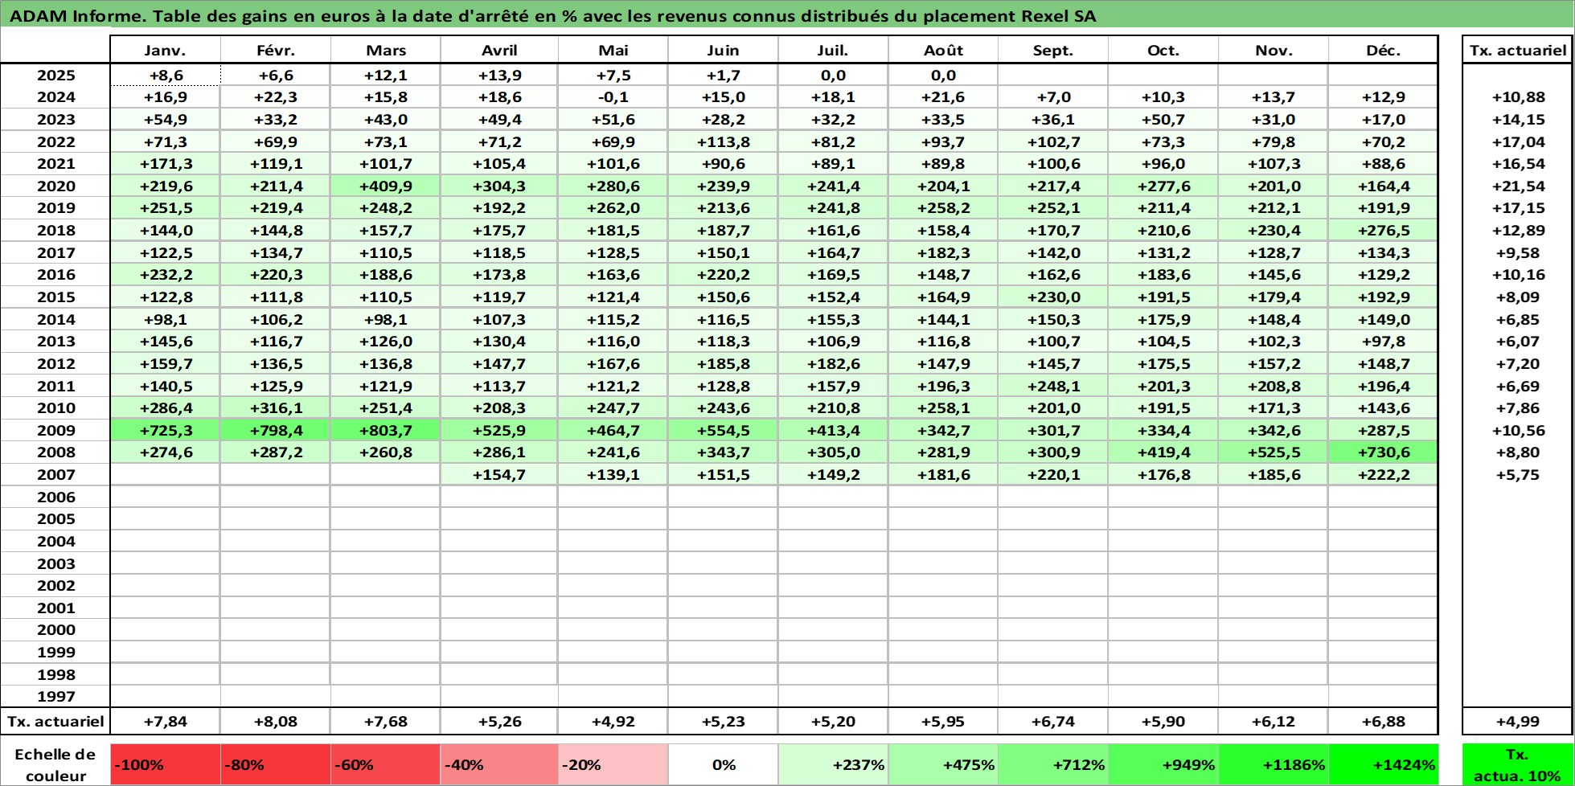The image size is (1575, 786).
Task: Click the +1424% bright green swatch
Action: point(1383,764)
